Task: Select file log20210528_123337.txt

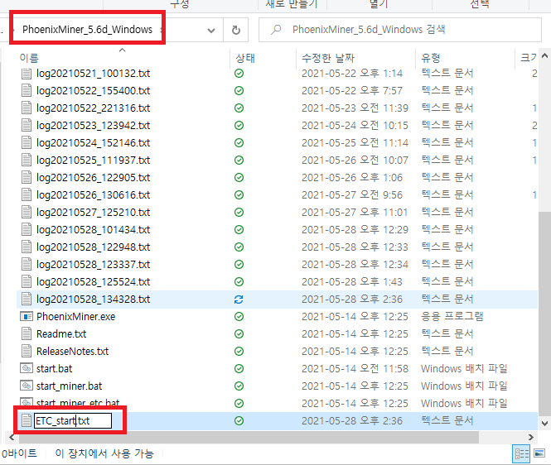Action: [93, 264]
